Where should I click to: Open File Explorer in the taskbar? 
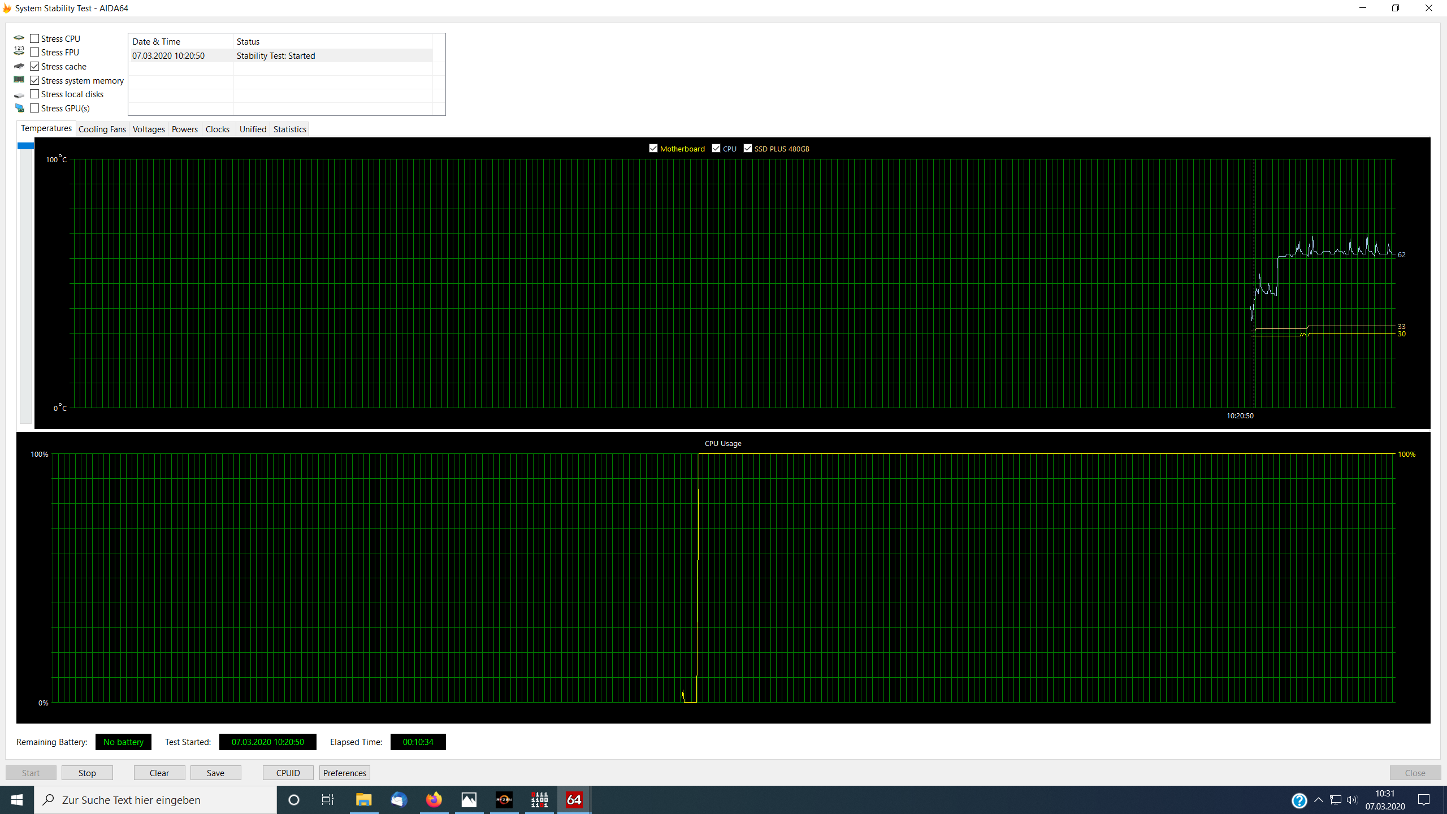pyautogui.click(x=363, y=800)
